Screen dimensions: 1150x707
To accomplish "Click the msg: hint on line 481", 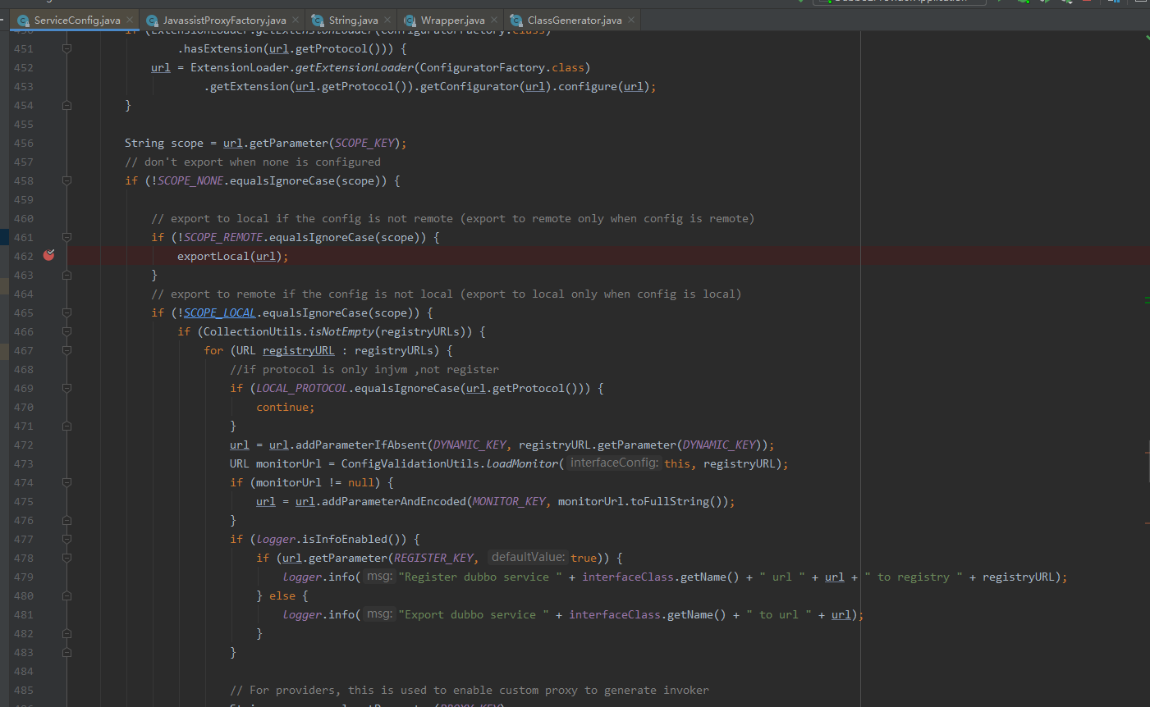I will (x=379, y=613).
